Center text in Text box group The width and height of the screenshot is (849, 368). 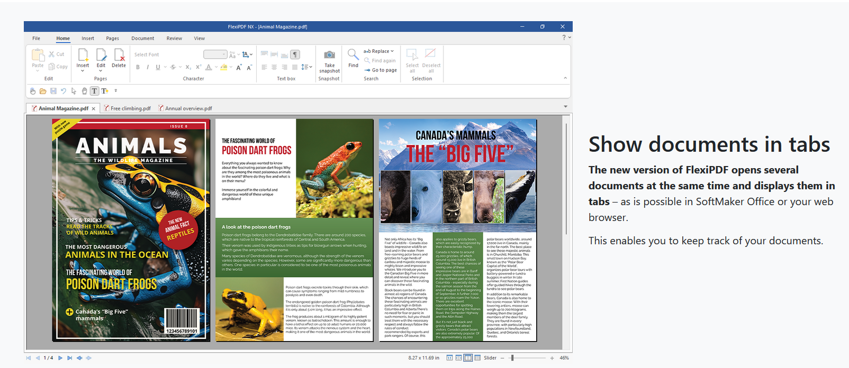pos(274,67)
